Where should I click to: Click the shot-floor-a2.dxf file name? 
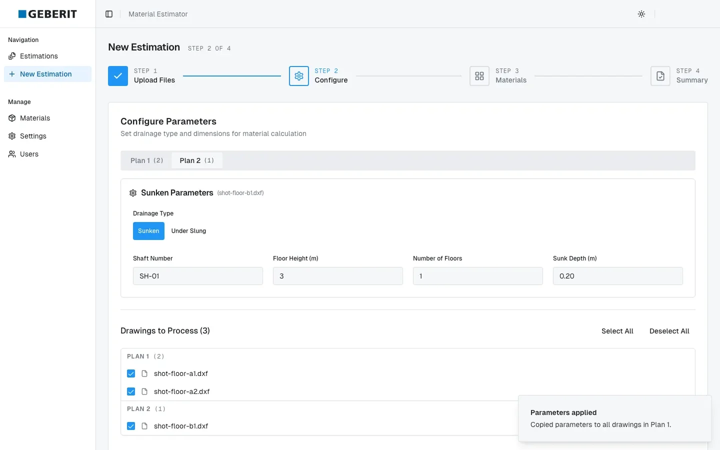(182, 391)
